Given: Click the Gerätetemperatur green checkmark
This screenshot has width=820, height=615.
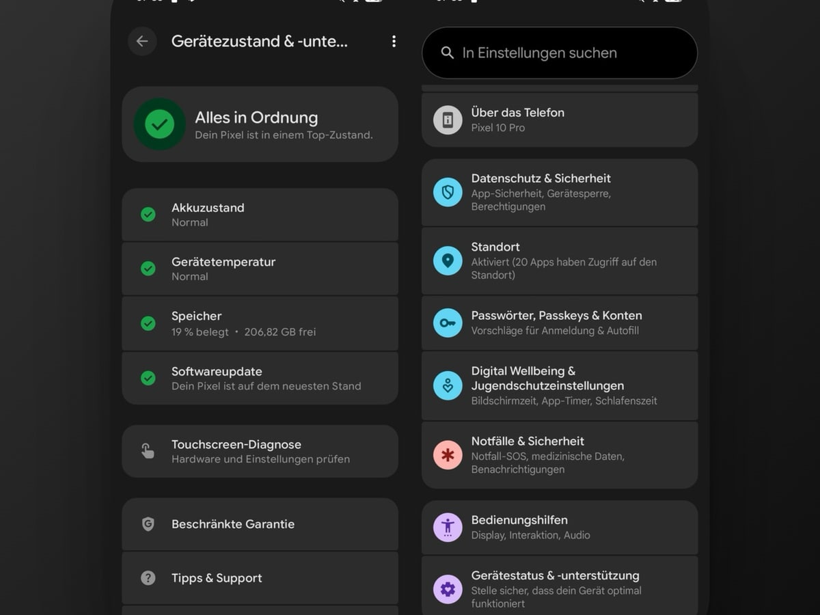Looking at the screenshot, I should tap(148, 269).
